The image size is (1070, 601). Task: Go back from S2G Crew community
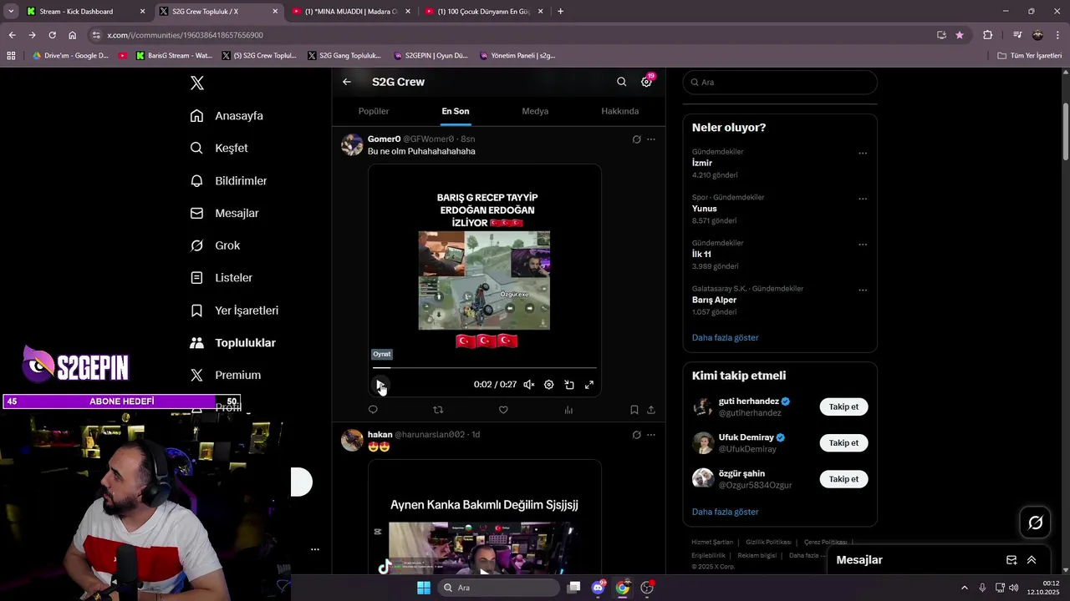[x=347, y=82]
